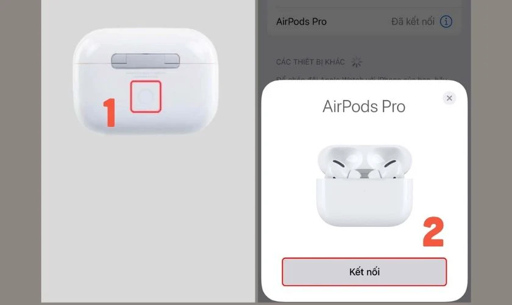Close the AirPods Pro popup with X
Screen dimensions: 512x305
coord(449,98)
